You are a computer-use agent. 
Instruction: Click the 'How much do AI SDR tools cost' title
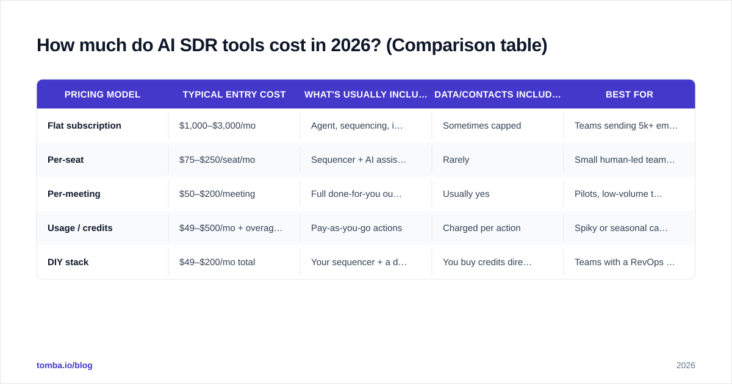pos(292,45)
